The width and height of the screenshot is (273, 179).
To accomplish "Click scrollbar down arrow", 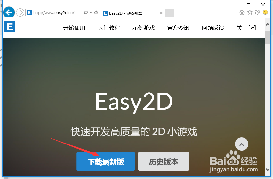I will [x=268, y=169].
